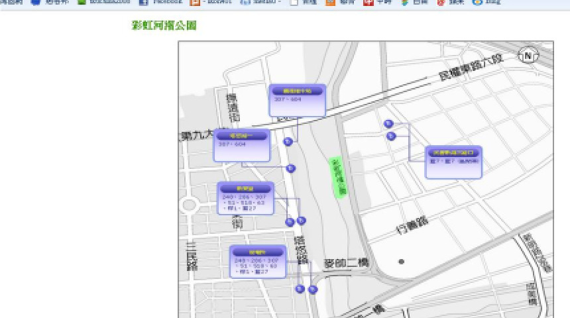Viewport: 570px width, 318px height.
Task: Click the bottom-left bus stop marker near 麥帥二橋
Action: click(300, 289)
